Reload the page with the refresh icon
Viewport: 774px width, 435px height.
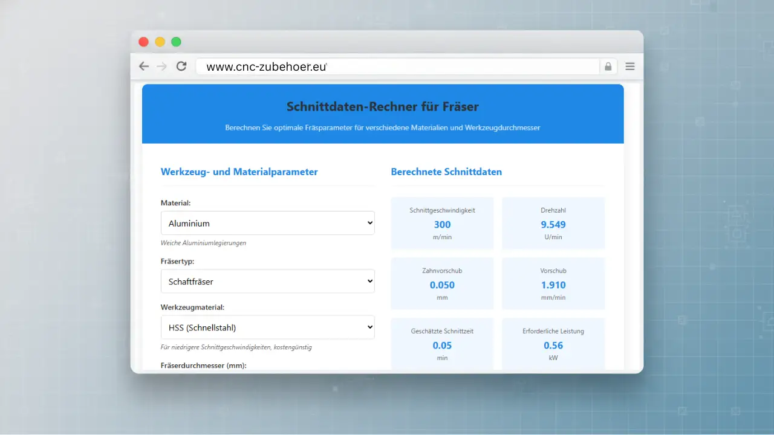(x=181, y=66)
